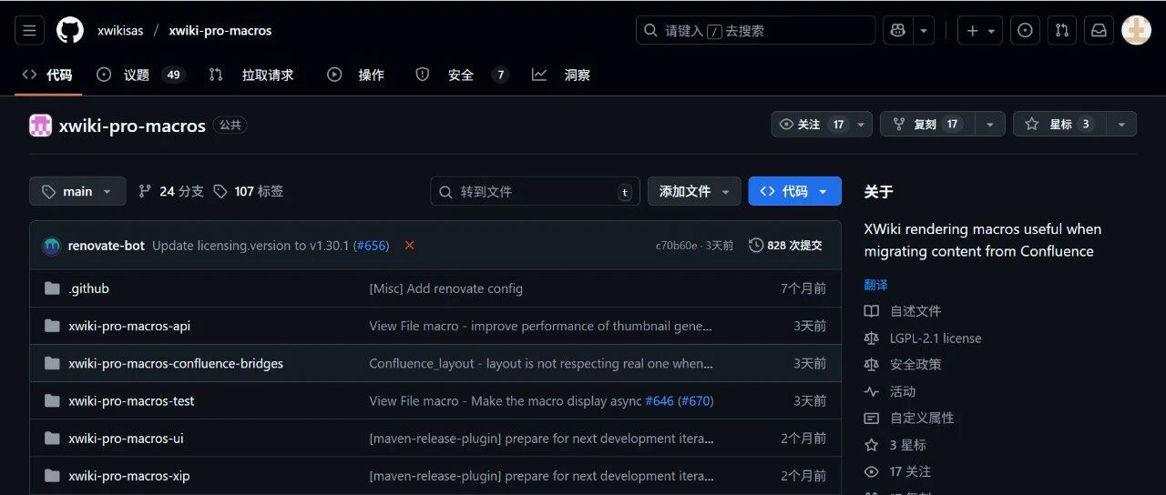Open the #656 pull request link
The image size is (1166, 495).
tap(370, 246)
